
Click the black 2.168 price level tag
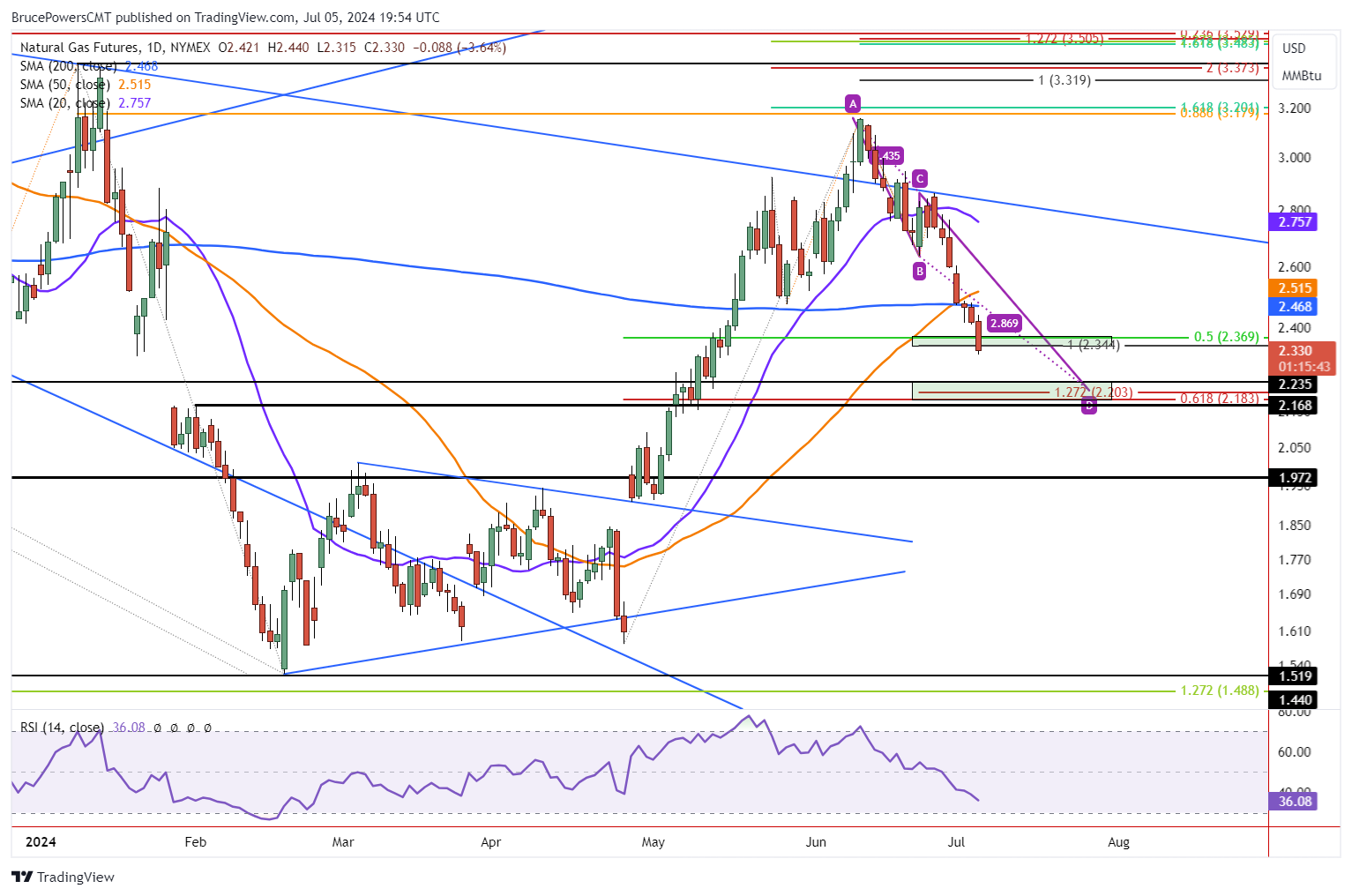[x=1295, y=406]
